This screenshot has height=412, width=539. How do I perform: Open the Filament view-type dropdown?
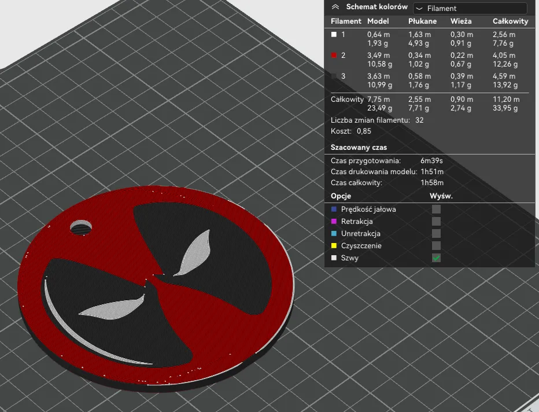pos(470,8)
